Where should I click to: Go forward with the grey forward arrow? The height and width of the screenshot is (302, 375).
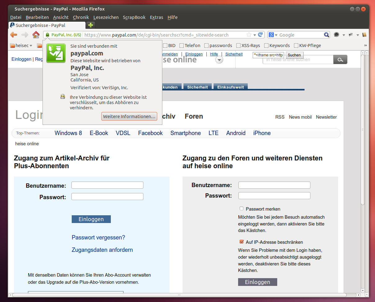pyautogui.click(x=25, y=35)
